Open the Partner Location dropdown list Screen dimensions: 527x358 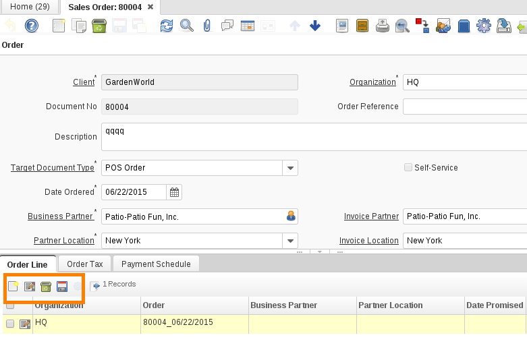coord(289,241)
